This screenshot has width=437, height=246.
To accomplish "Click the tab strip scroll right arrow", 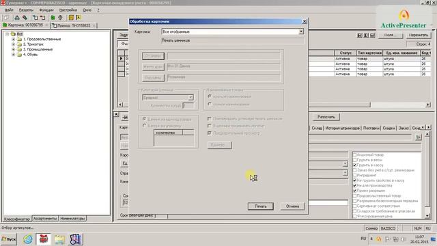I will pos(428,128).
